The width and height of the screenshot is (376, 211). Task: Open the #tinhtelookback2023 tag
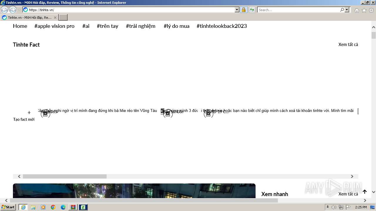[222, 26]
